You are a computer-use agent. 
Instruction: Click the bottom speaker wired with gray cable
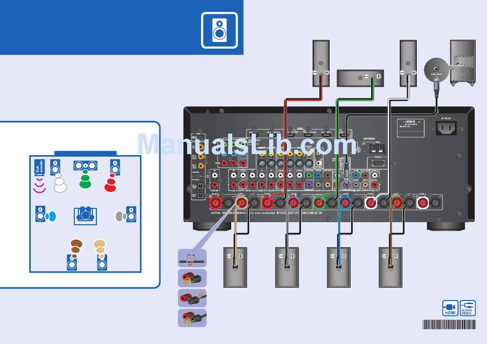287,267
